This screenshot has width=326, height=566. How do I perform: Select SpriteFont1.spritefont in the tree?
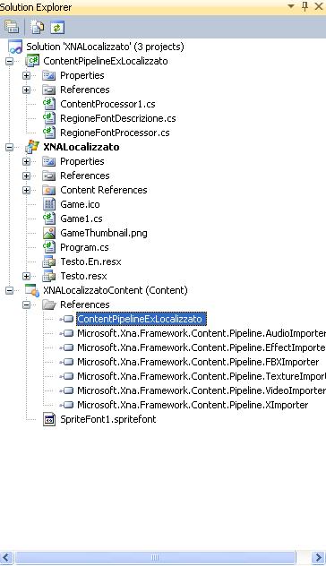point(108,419)
